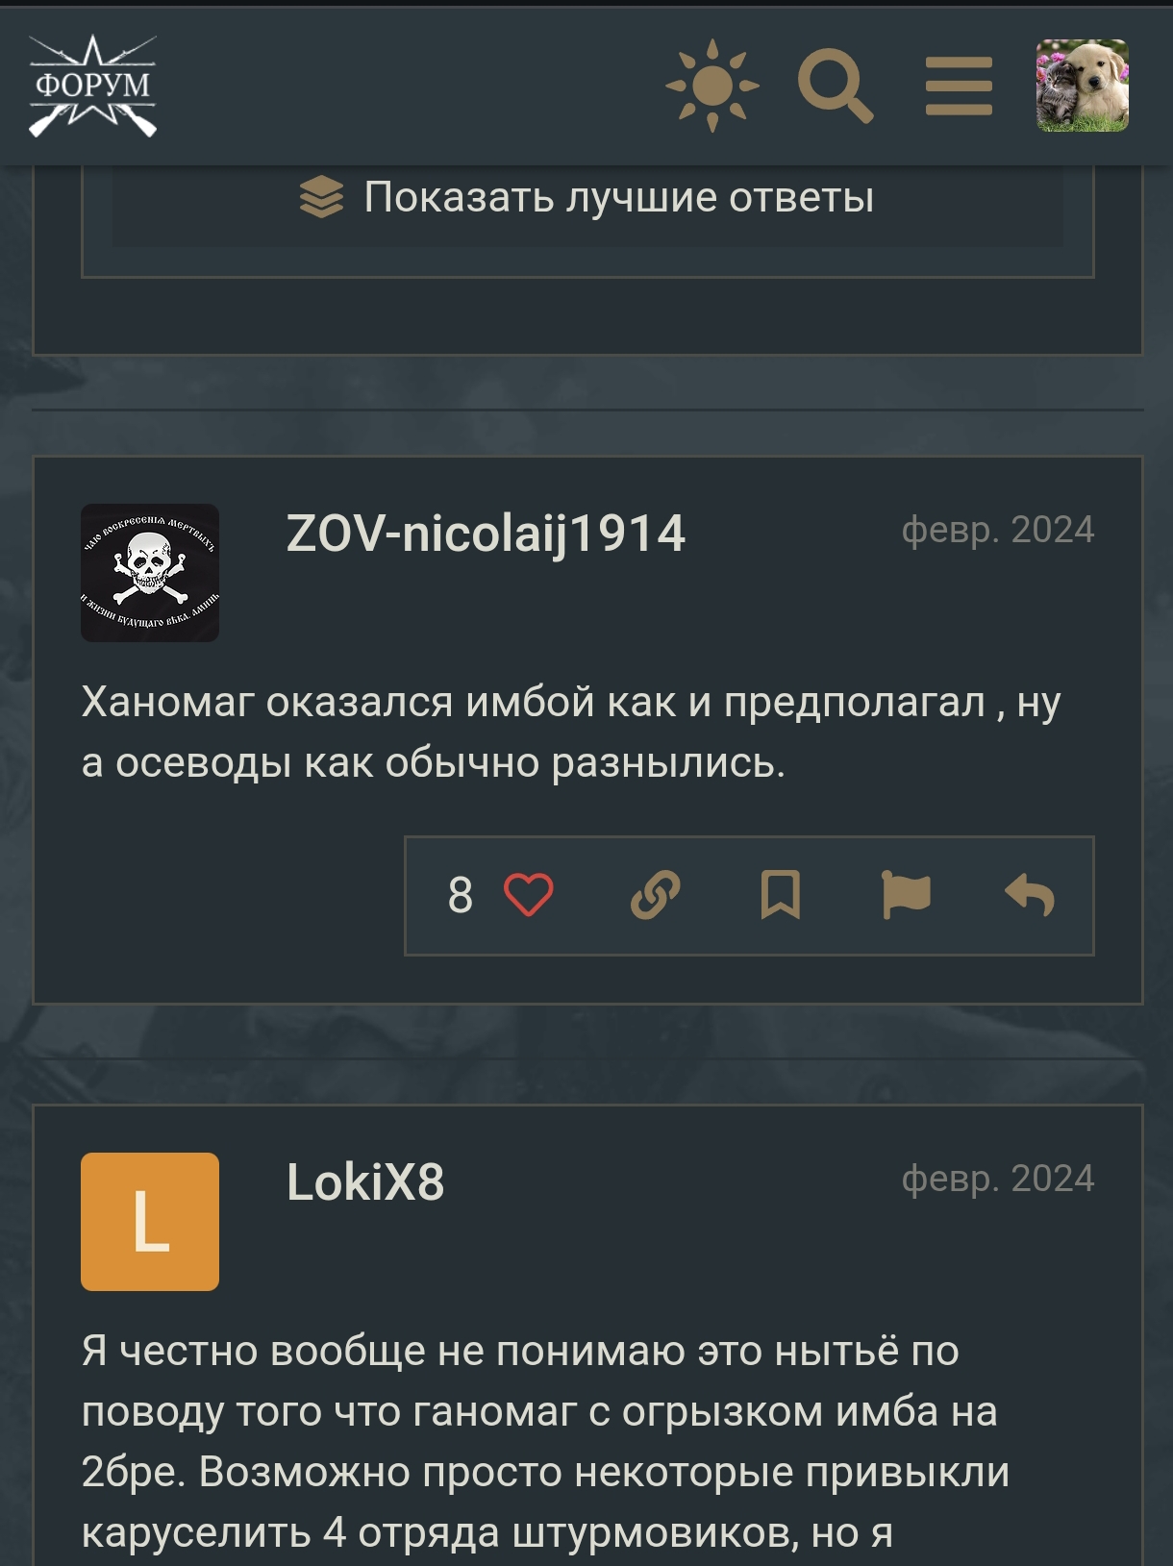Open the LokiX8 username link

365,1181
